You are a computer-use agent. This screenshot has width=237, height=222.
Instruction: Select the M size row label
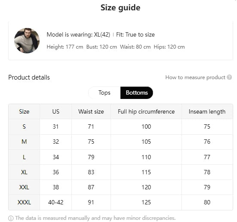click(24, 142)
